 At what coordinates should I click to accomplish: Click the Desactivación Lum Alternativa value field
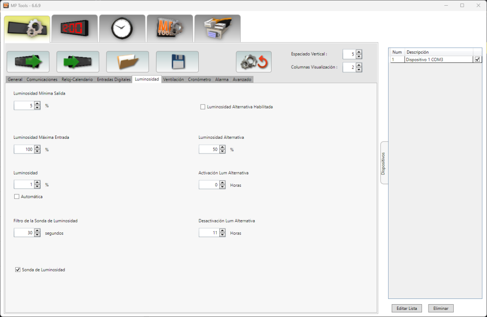(x=209, y=232)
